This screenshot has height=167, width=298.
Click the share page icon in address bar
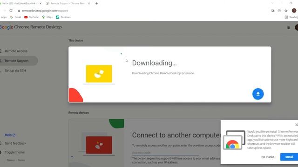click(x=279, y=11)
